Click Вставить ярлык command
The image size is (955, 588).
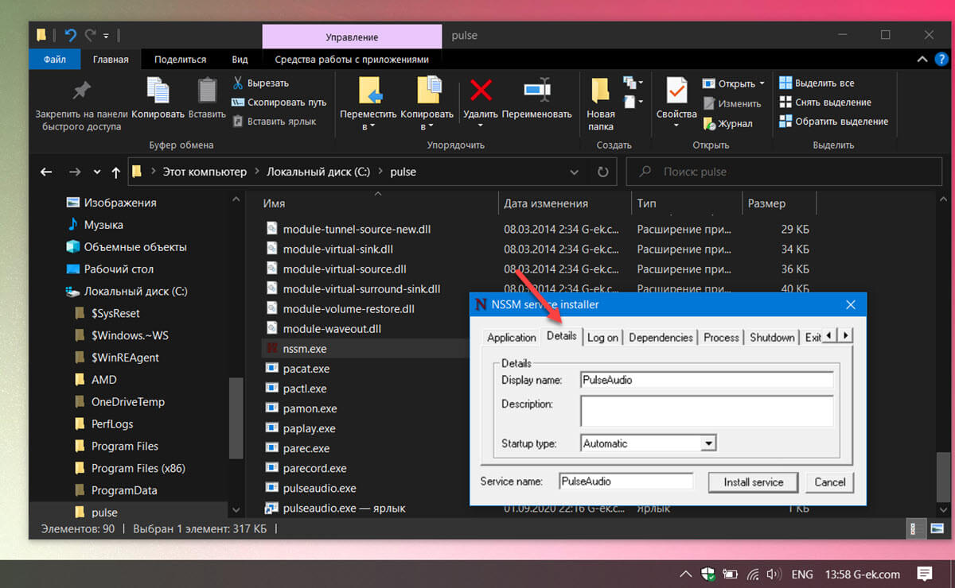[x=275, y=122]
